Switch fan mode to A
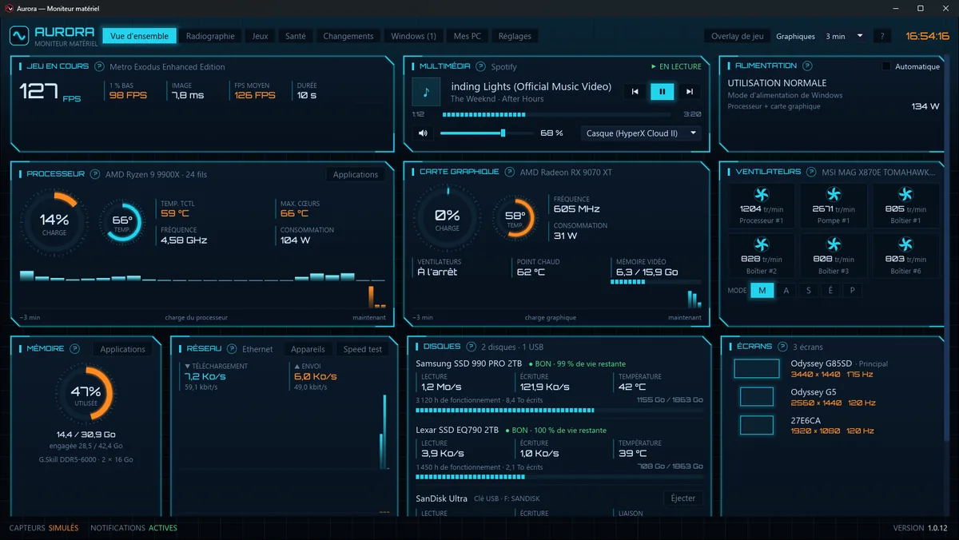 [x=786, y=291]
